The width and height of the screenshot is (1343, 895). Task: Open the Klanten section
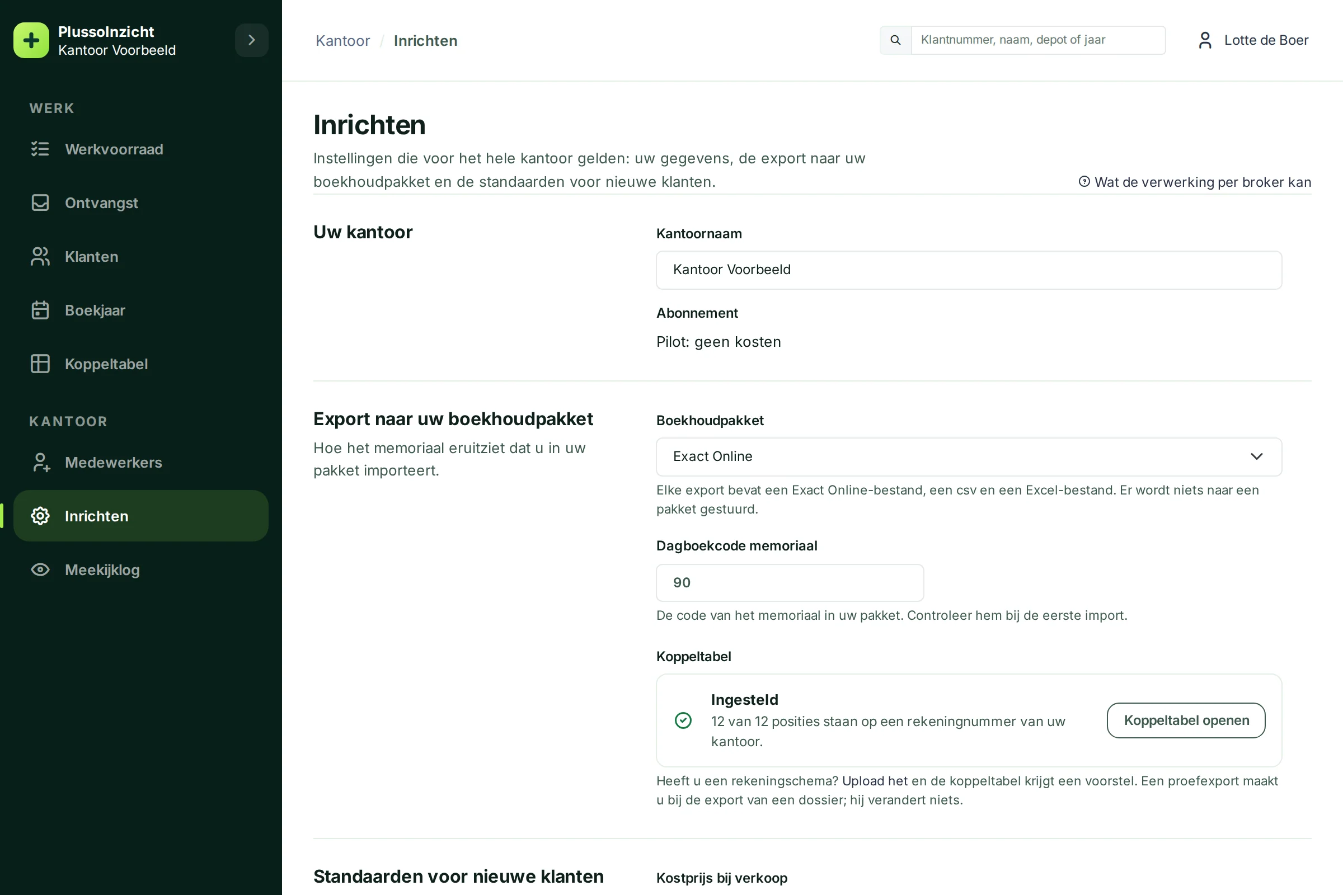(141, 256)
